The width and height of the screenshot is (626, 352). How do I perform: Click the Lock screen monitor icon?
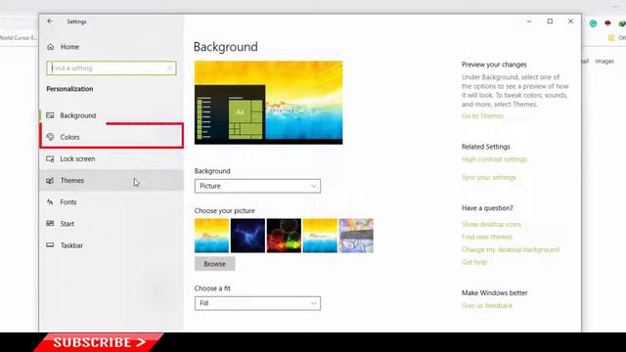click(x=50, y=158)
